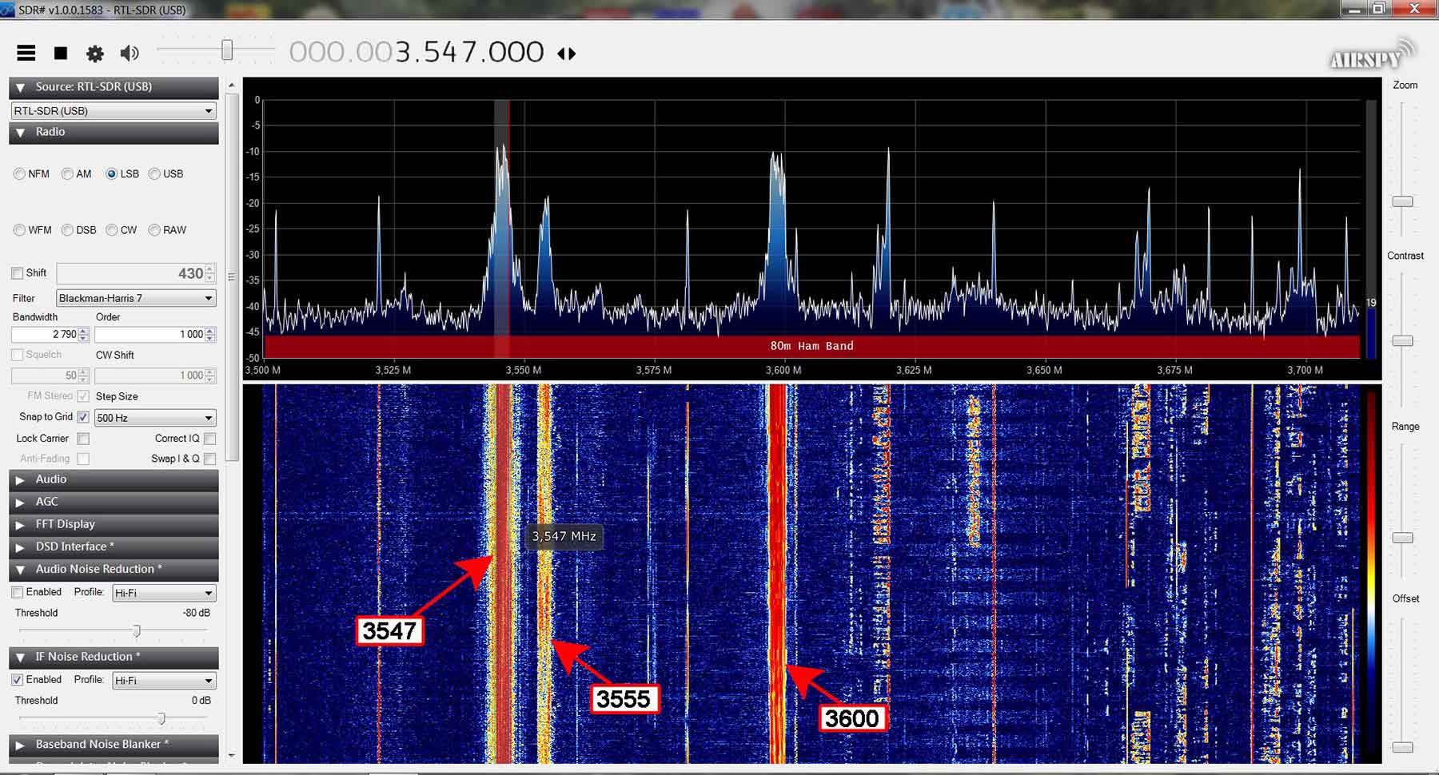The width and height of the screenshot is (1439, 775).
Task: Adjust Audio Noise Reduction threshold slider
Action: tap(137, 631)
